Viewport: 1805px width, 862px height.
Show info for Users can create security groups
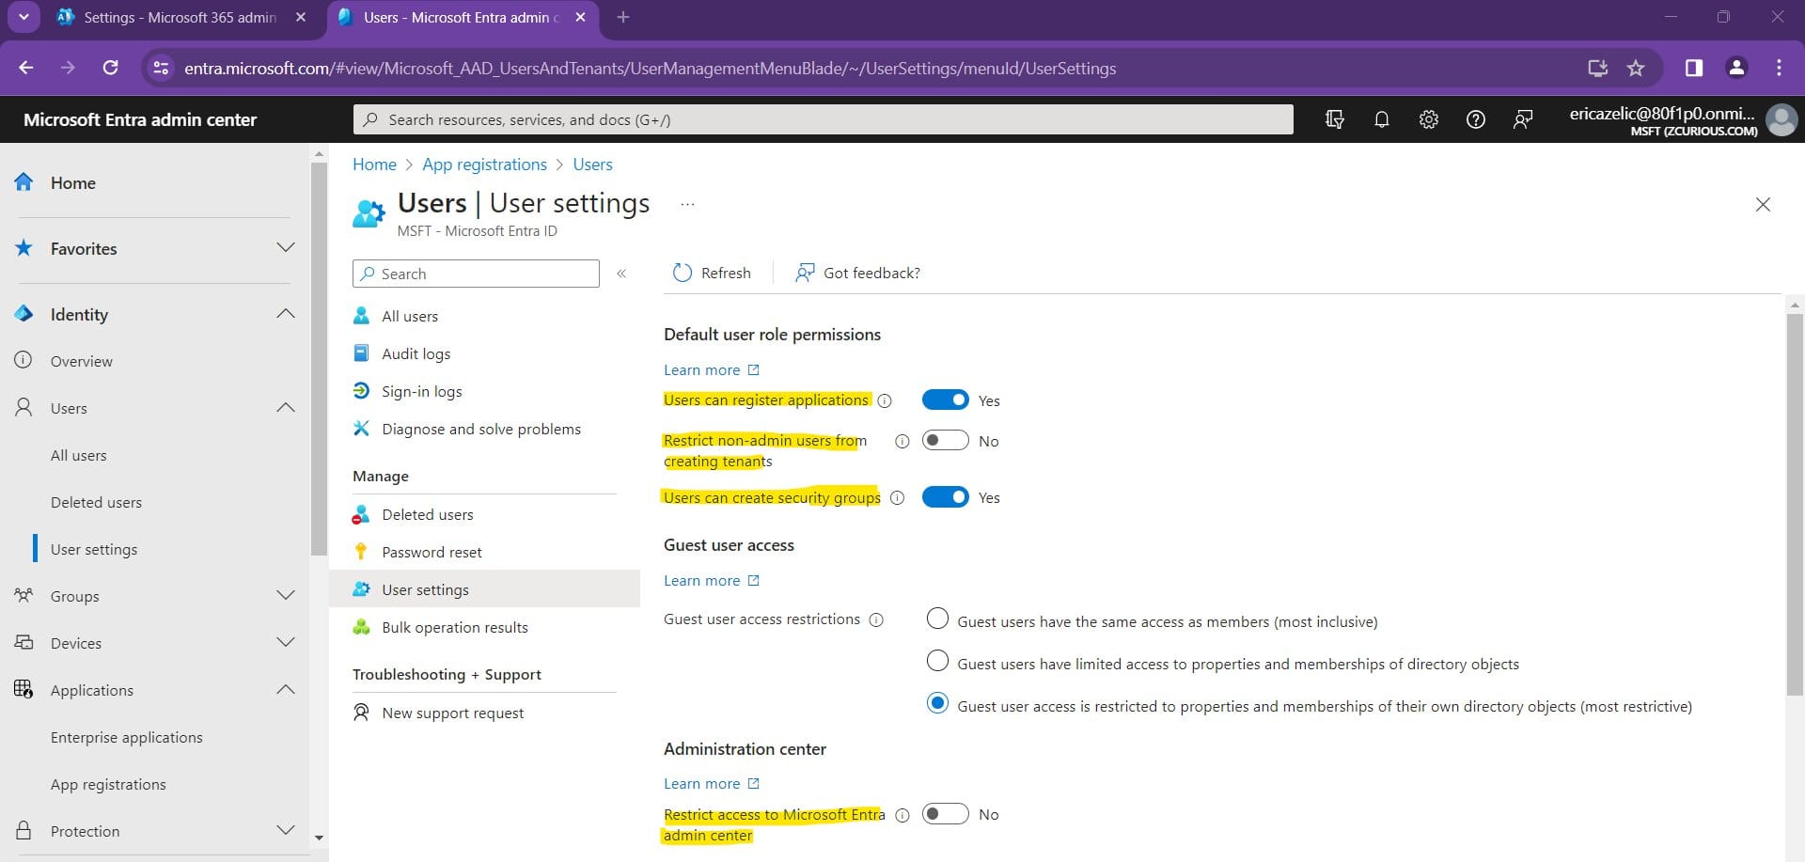898,498
